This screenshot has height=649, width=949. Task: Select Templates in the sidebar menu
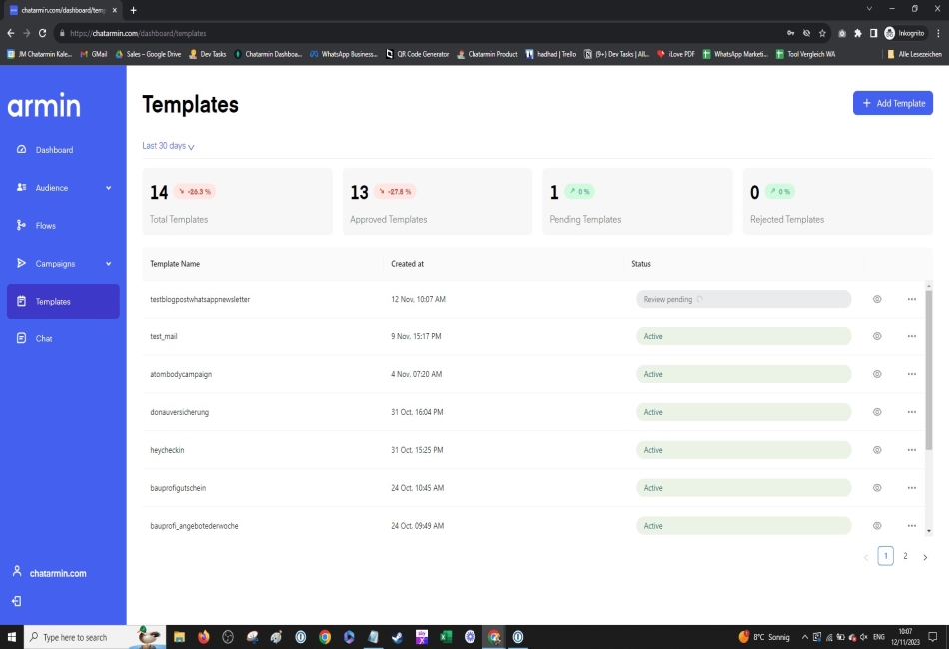62,302
